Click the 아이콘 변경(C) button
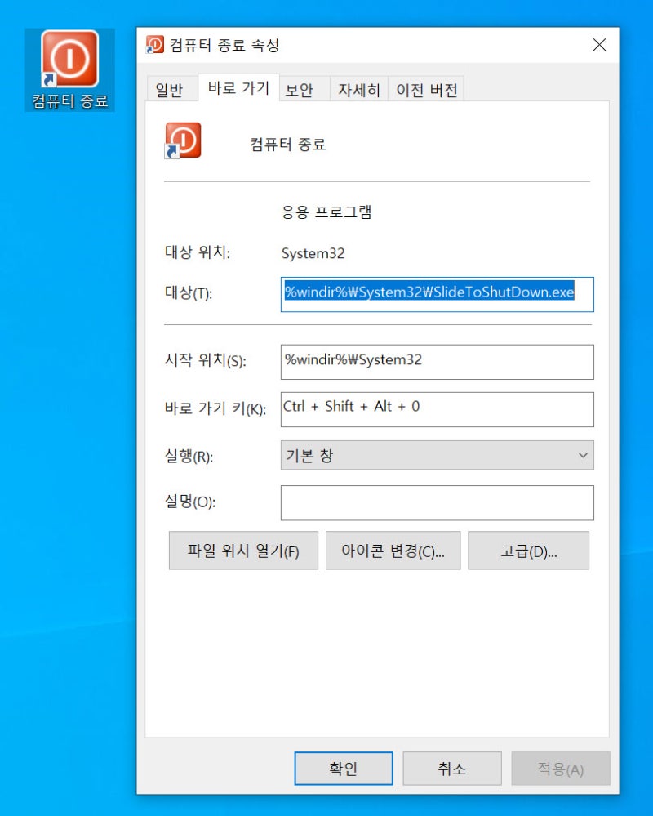653x816 pixels. coord(393,550)
